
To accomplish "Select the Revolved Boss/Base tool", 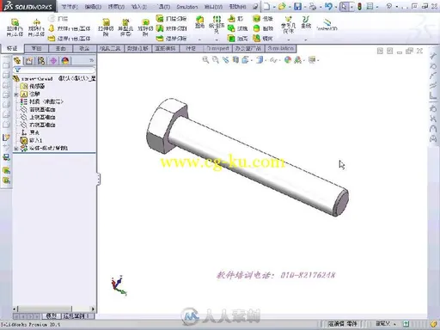I will click(x=36, y=27).
